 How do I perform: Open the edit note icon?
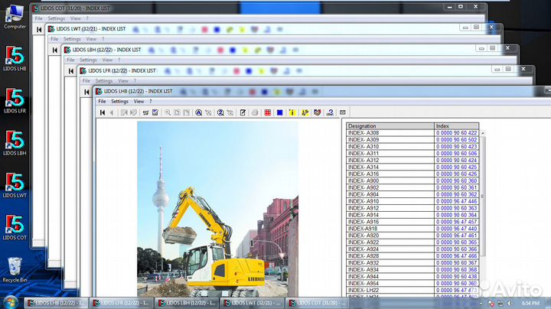pos(243,112)
